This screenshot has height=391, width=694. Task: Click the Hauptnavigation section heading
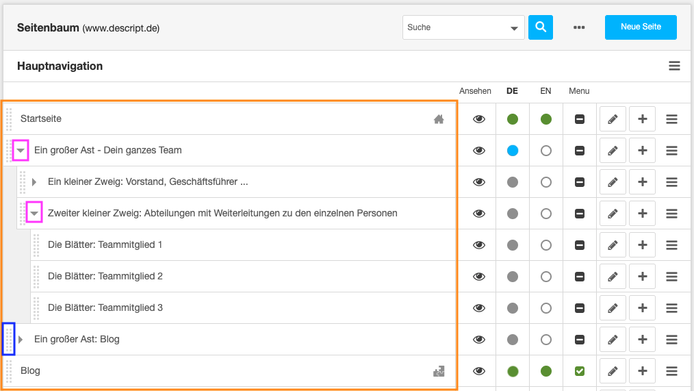click(60, 66)
